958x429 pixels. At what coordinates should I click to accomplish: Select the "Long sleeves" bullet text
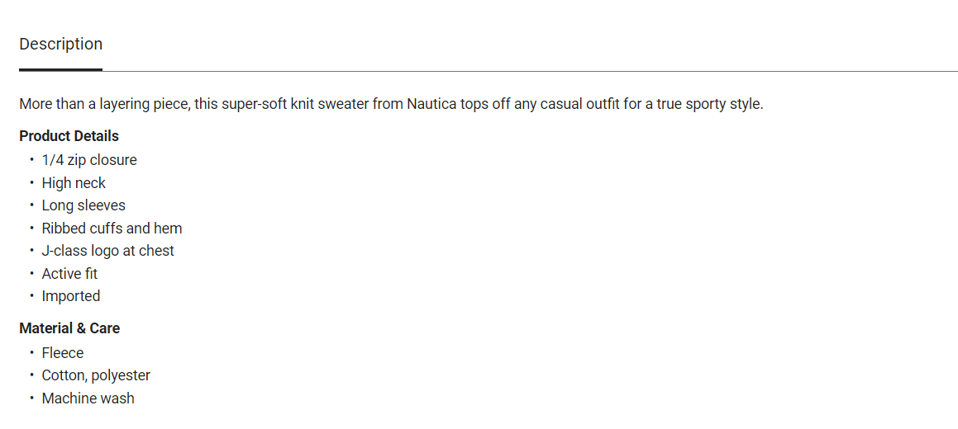pos(83,205)
